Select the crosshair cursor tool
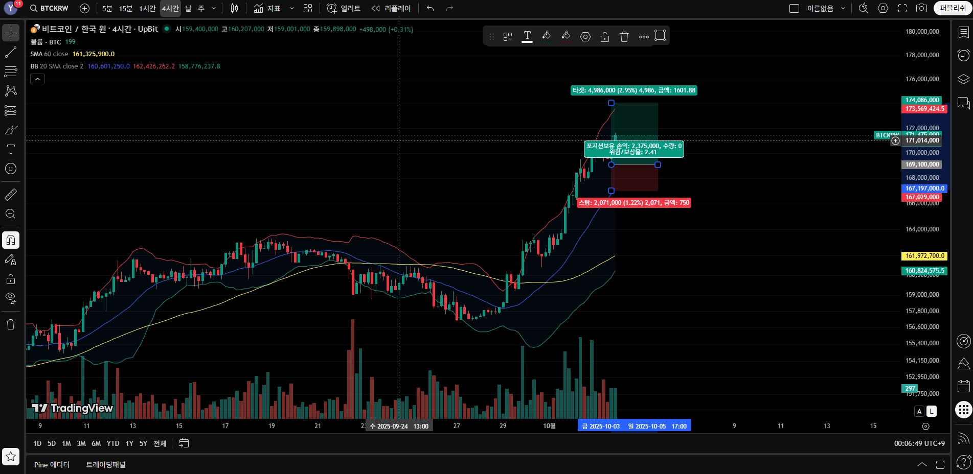The width and height of the screenshot is (973, 474). point(11,33)
